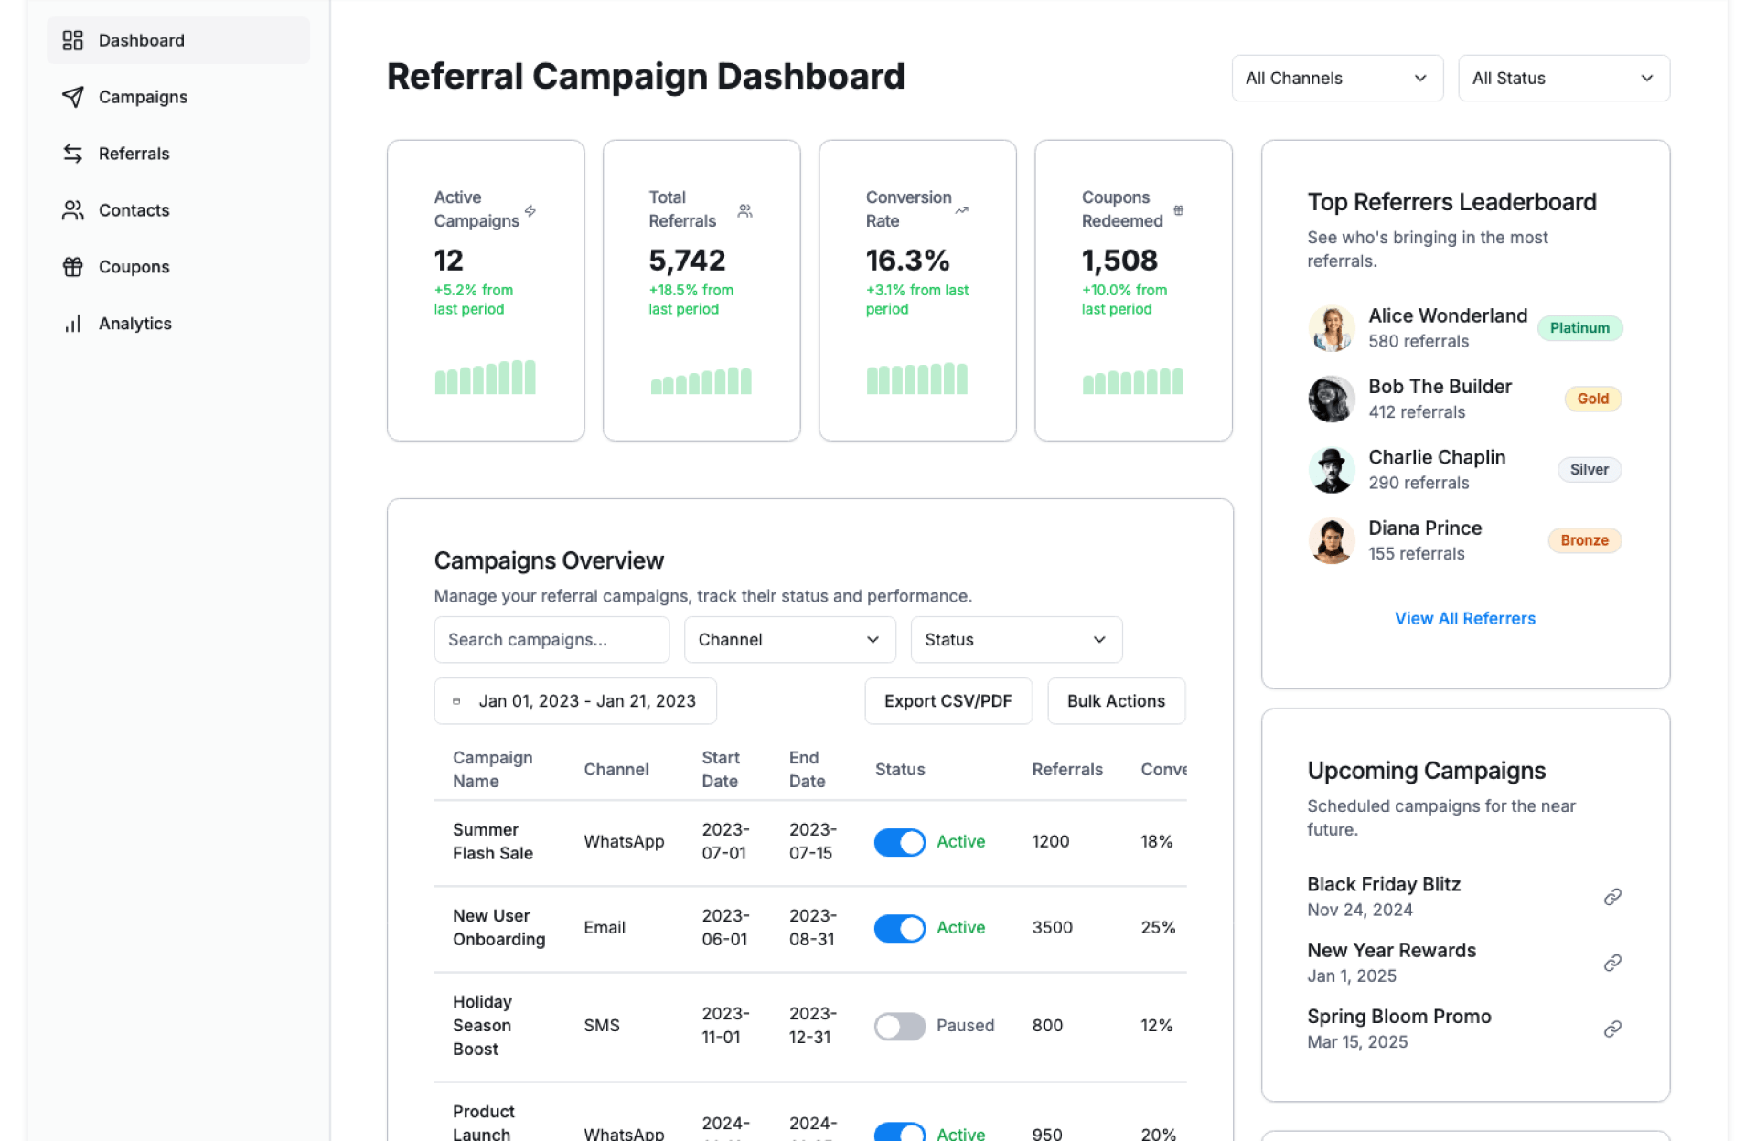The image size is (1756, 1141).
Task: Open the Analytics menu item
Action: (134, 324)
